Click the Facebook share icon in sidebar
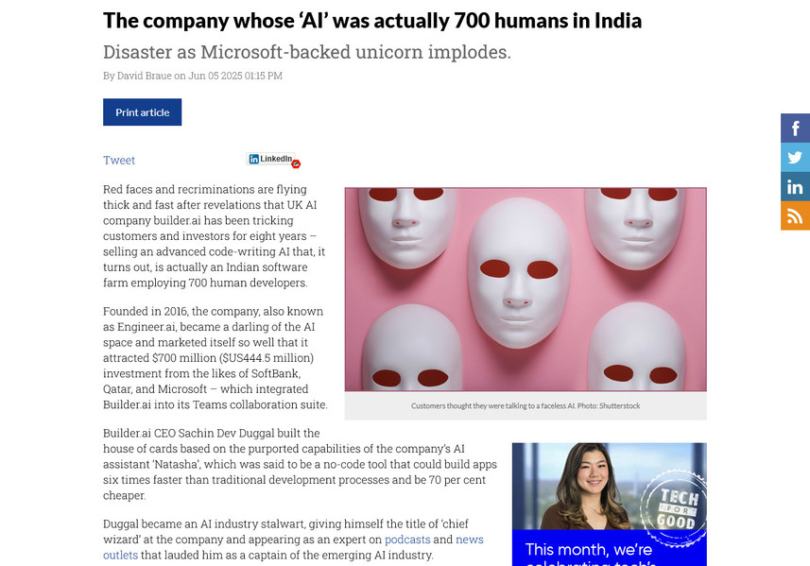Screen dimensions: 810x566 (795, 129)
